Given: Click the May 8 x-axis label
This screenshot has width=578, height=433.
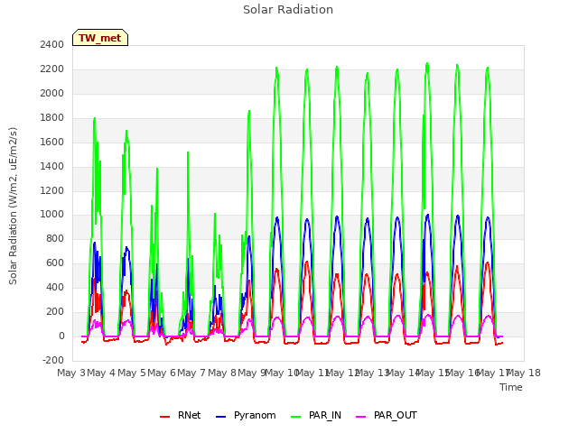Looking at the screenshot, I should pyautogui.click(x=222, y=373).
